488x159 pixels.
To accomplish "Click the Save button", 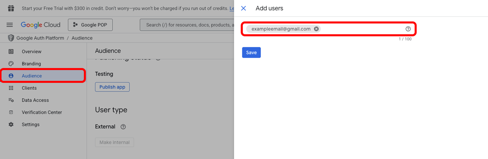I will pyautogui.click(x=251, y=52).
